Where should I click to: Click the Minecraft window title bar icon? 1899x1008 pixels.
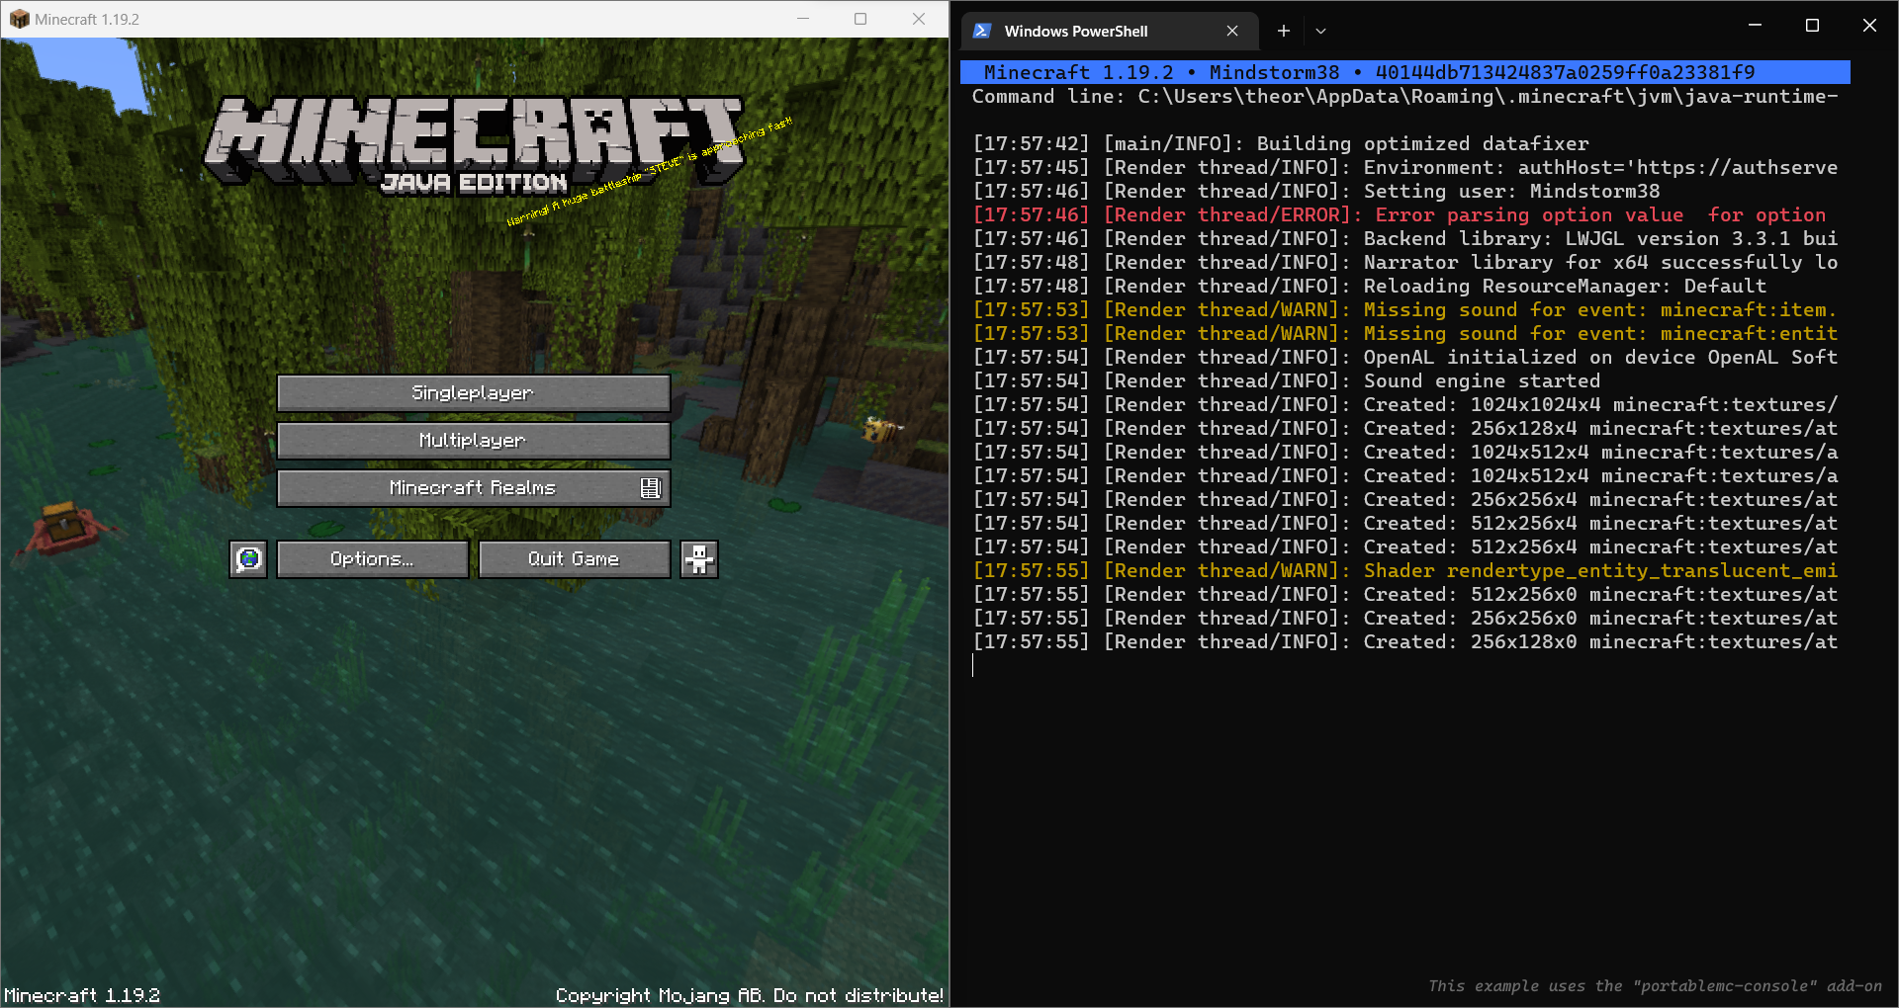tap(19, 19)
